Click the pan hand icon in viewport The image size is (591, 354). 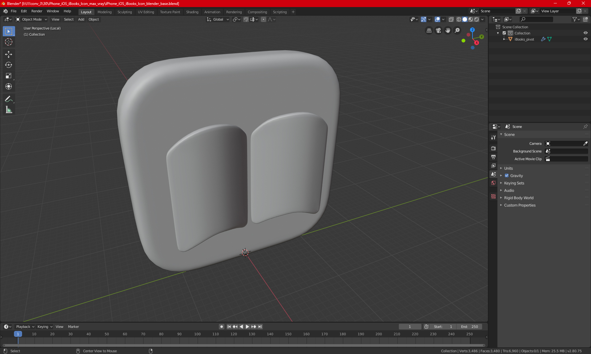(448, 30)
